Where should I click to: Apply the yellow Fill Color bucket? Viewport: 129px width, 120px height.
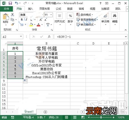click(x=31, y=25)
